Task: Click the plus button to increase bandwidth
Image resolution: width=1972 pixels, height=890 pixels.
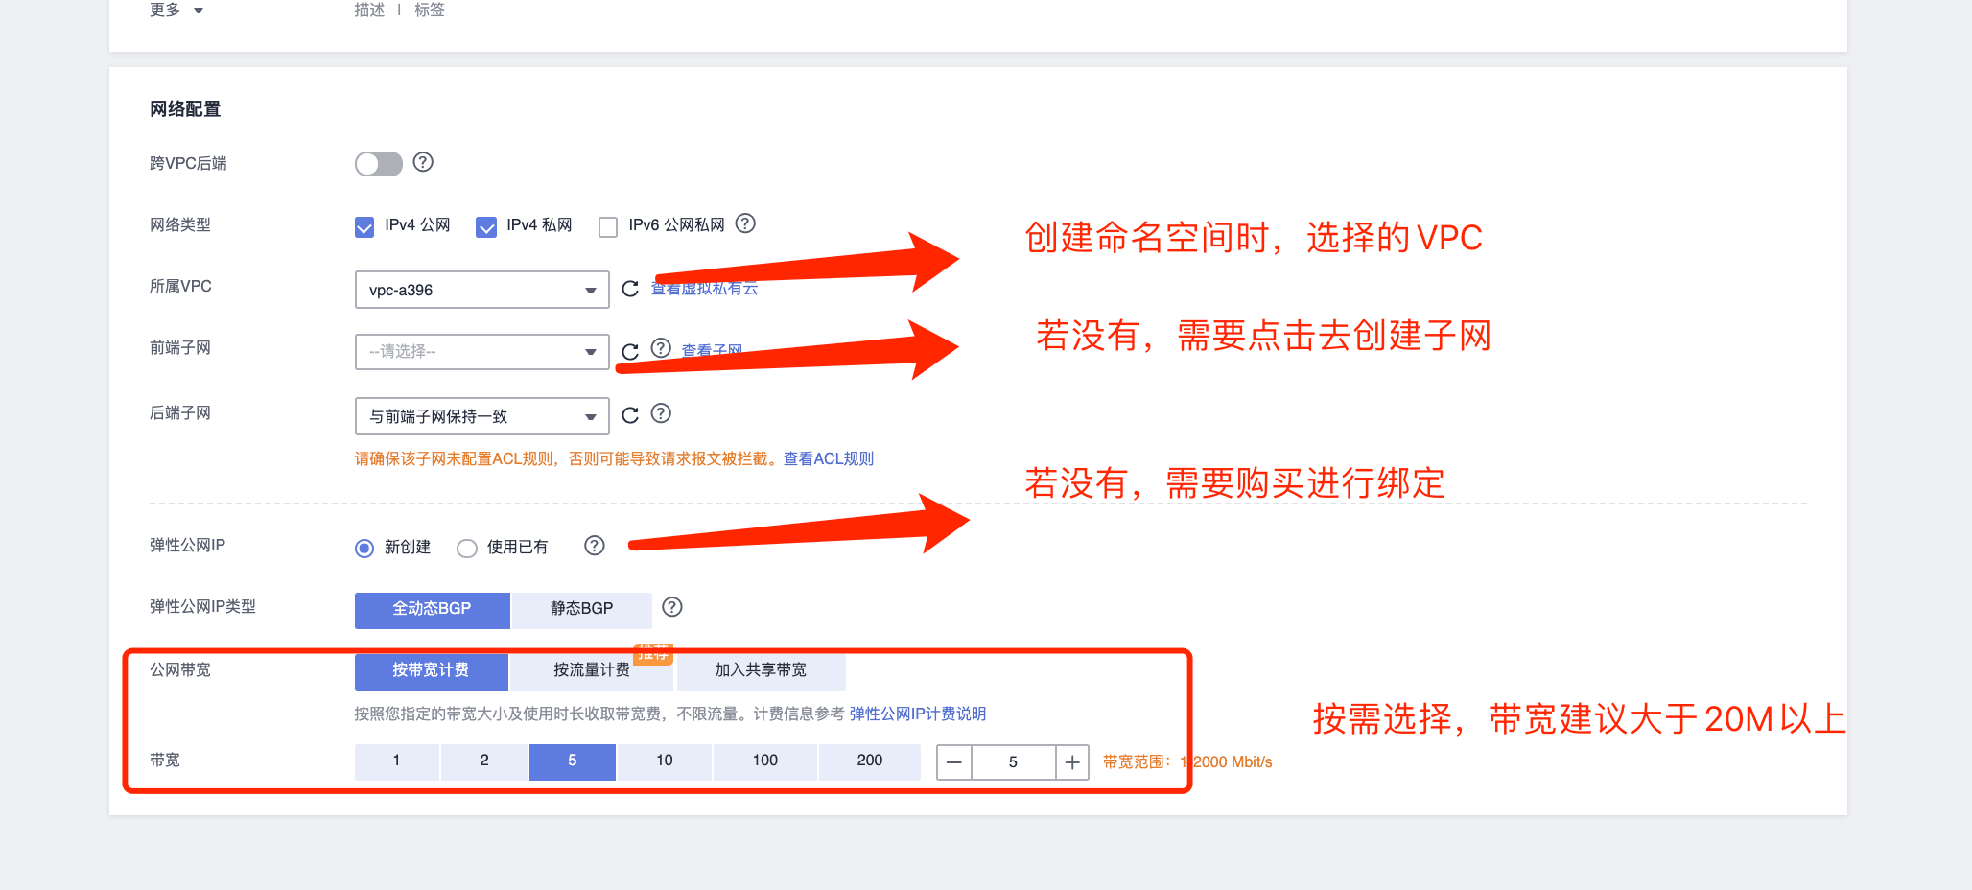Action: coord(1072,762)
